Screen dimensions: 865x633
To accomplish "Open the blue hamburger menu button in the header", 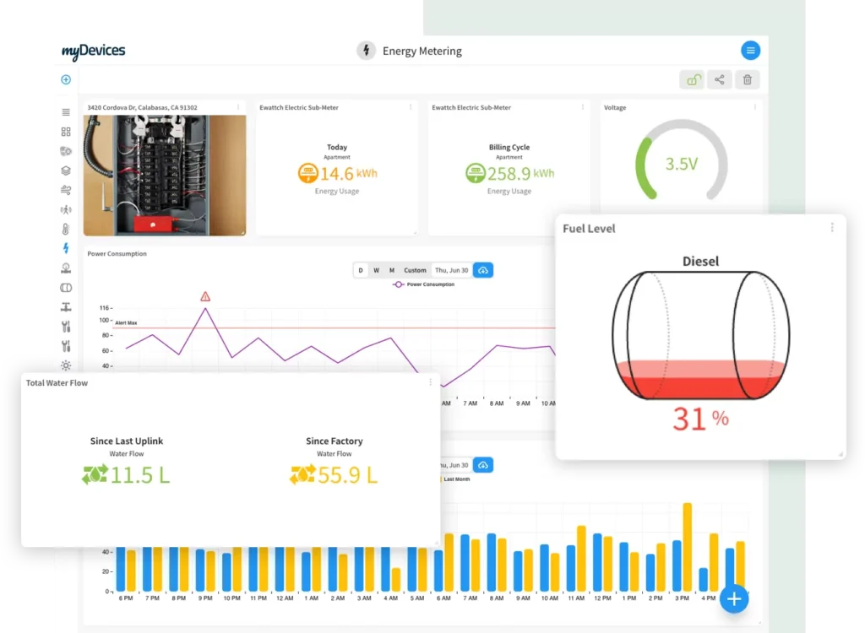I will point(750,51).
